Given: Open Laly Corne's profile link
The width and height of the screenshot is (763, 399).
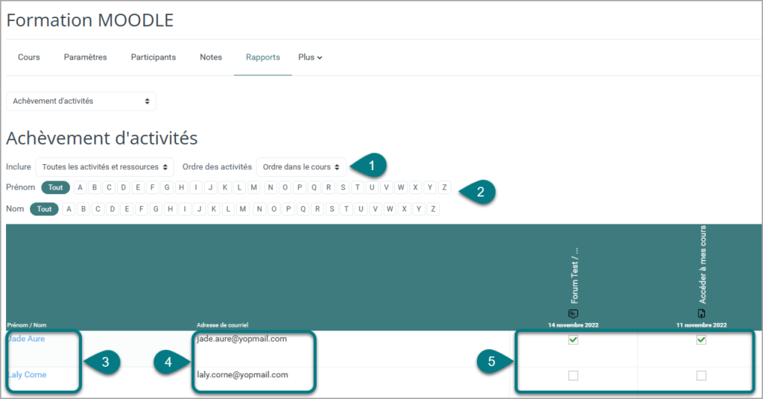Looking at the screenshot, I should coord(28,375).
